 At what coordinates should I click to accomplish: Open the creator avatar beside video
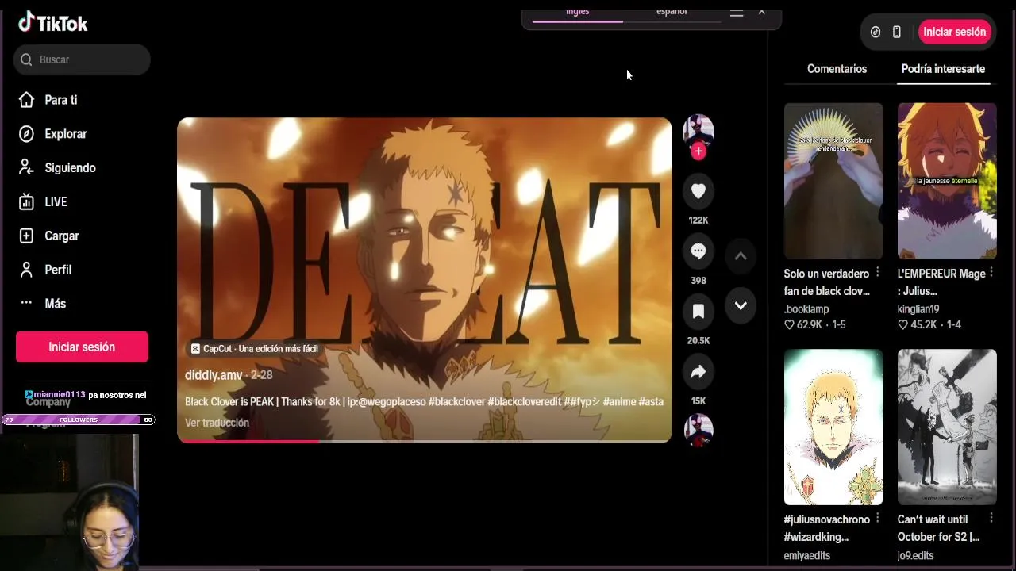tap(698, 129)
